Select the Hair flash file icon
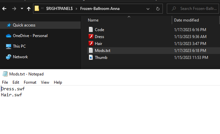Viewport: 220px width, 134px height. [x=91, y=44]
